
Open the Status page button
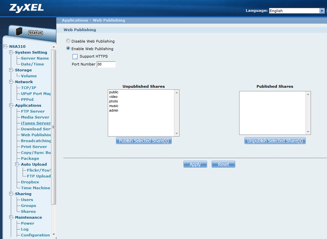tap(35, 33)
